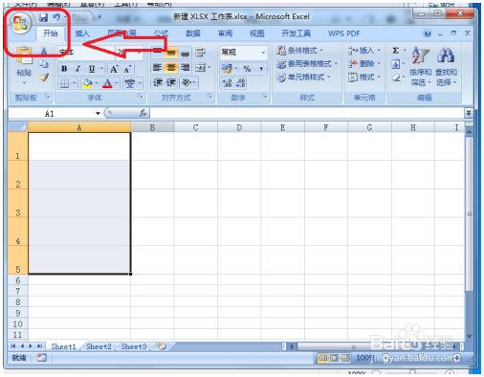Screen dimensions: 484x377
Task: Click the AutoSum sigma icon
Action: coord(395,51)
